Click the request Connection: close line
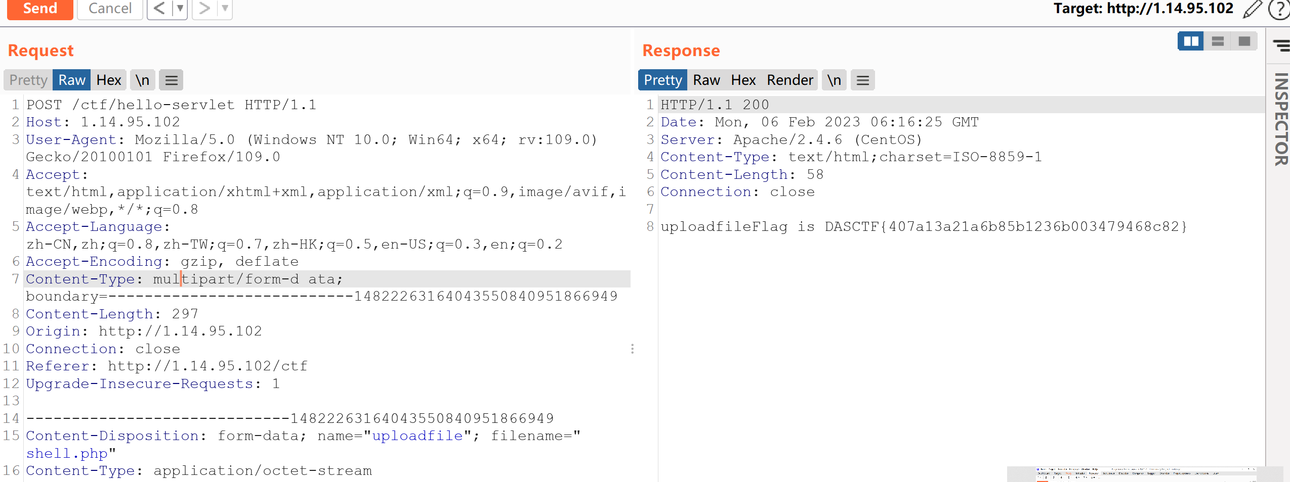Viewport: 1290px width, 482px height. pos(103,349)
